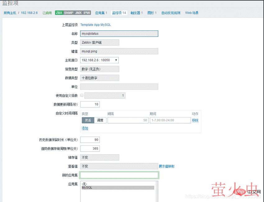This screenshot has width=264, height=202.
Task: Open the 主机接口 dropdown
Action: point(100,60)
